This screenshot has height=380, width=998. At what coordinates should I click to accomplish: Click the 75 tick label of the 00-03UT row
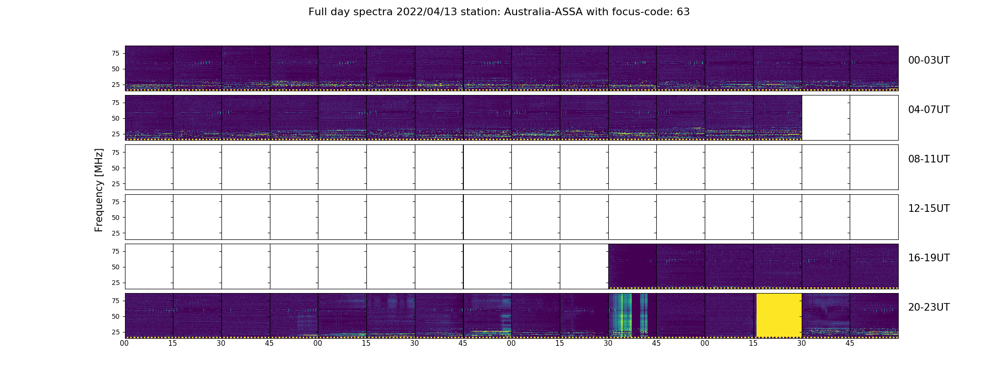coord(115,54)
